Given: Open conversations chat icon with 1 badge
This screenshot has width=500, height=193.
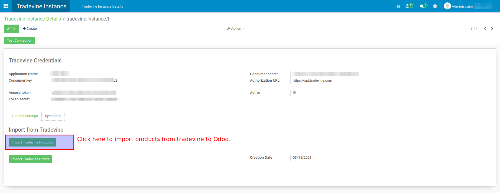Looking at the screenshot, I should 422,6.
